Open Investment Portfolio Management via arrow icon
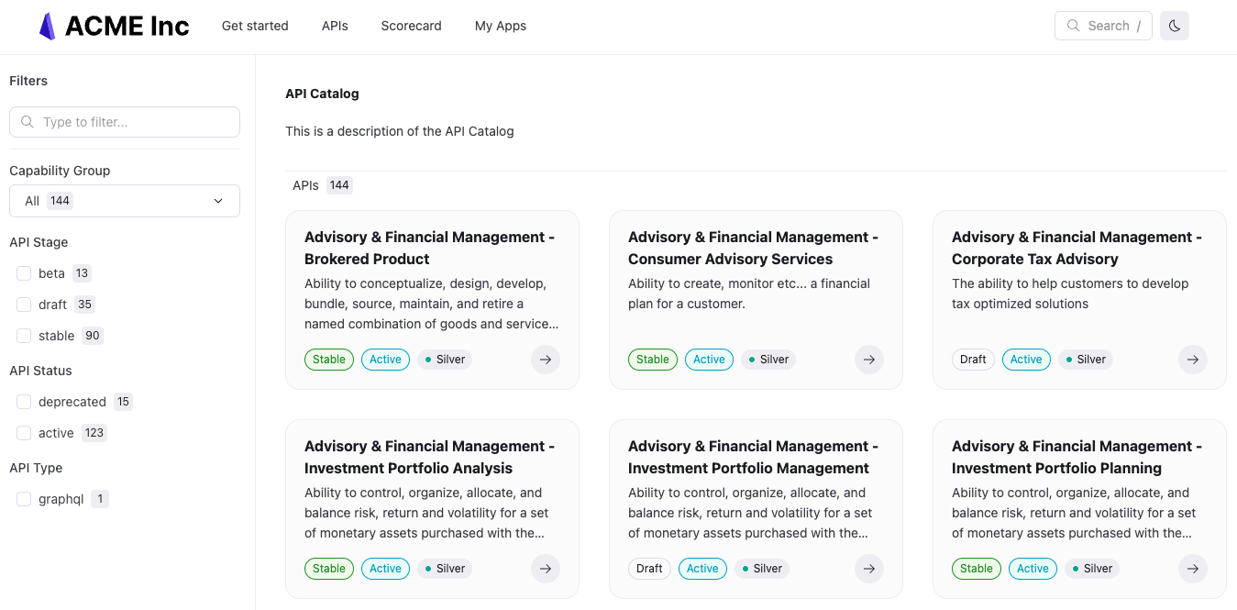Screen dimensions: 1237x610 pyautogui.click(x=869, y=569)
